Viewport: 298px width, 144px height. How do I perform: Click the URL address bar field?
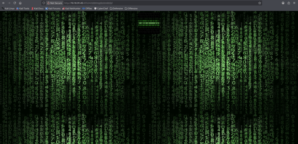[x=160, y=3]
